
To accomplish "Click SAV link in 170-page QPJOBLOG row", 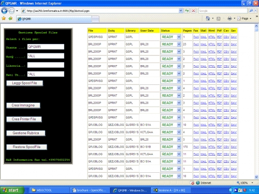I will 234,147.
